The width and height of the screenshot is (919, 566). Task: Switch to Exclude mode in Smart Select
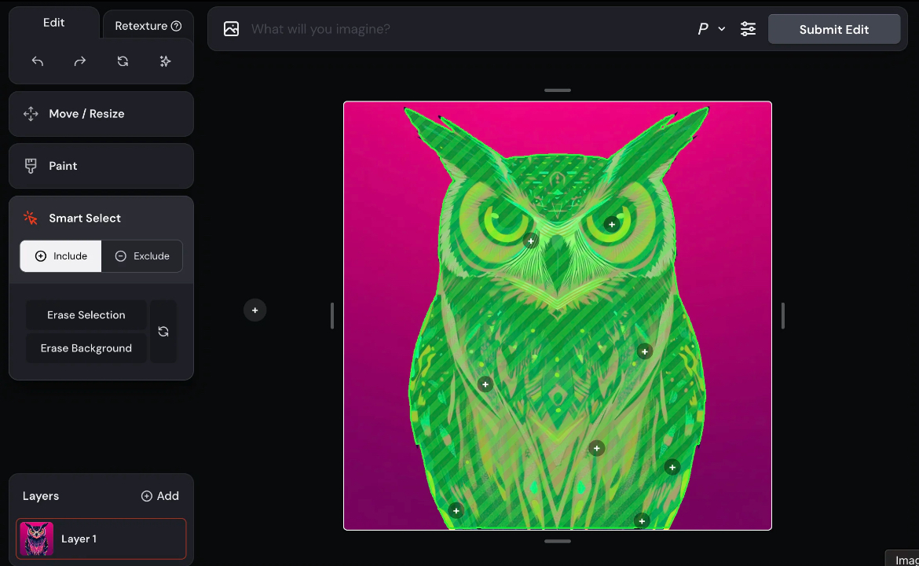click(142, 256)
